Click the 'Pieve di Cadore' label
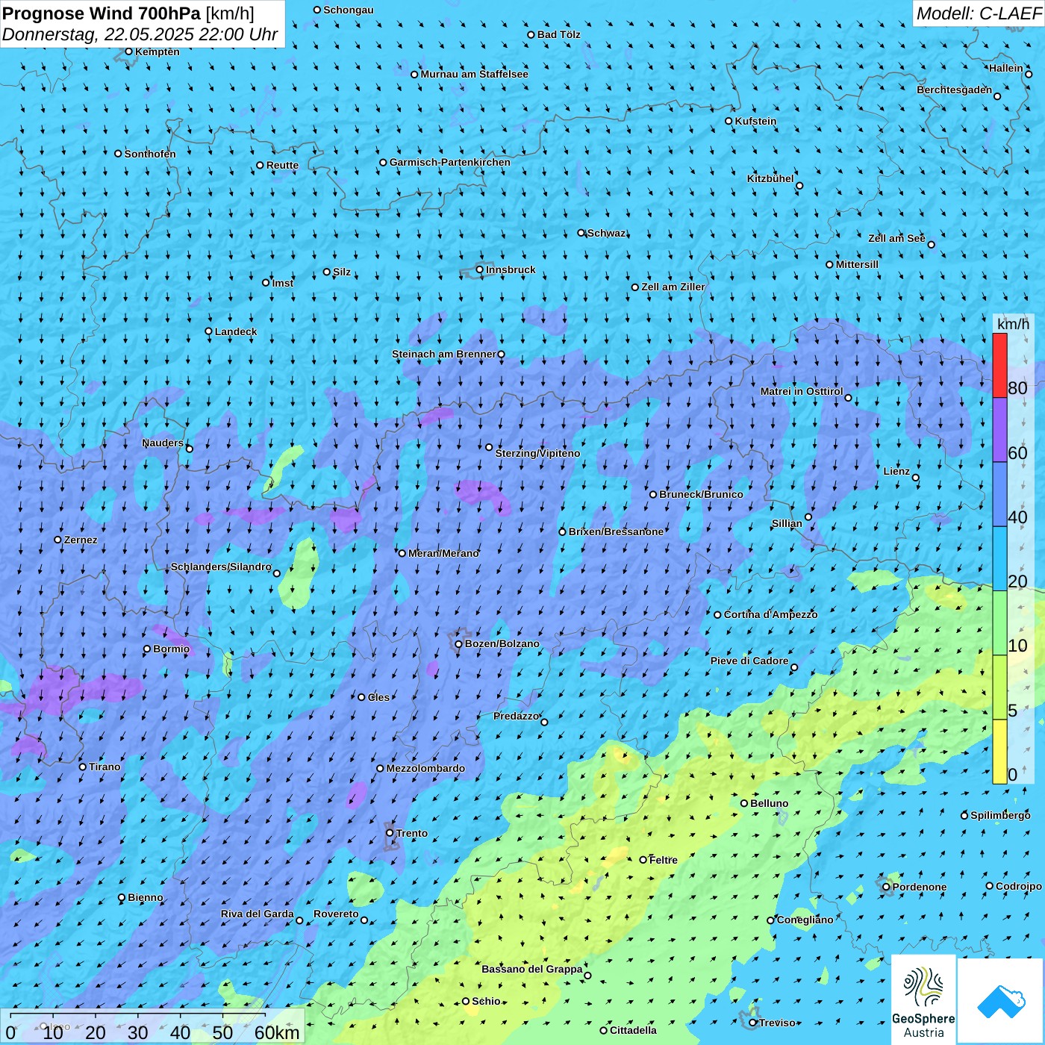The height and width of the screenshot is (1045, 1045). tap(749, 661)
